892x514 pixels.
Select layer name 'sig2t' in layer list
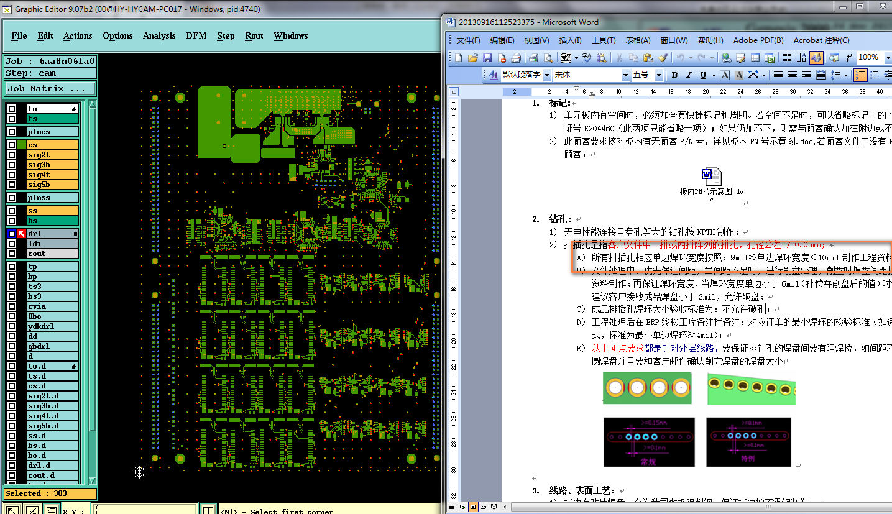[x=52, y=155]
